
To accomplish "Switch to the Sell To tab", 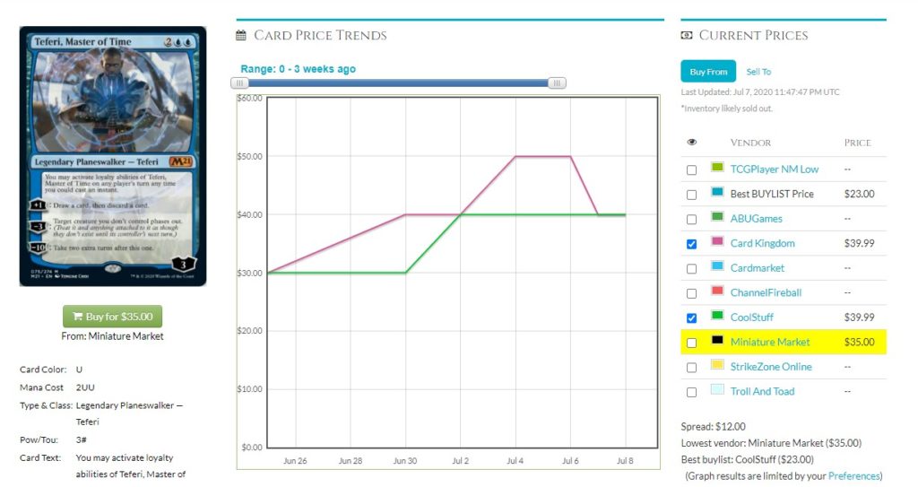I will (x=758, y=72).
